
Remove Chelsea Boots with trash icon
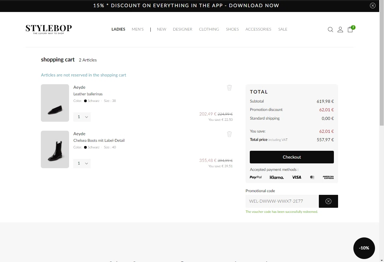(x=229, y=134)
